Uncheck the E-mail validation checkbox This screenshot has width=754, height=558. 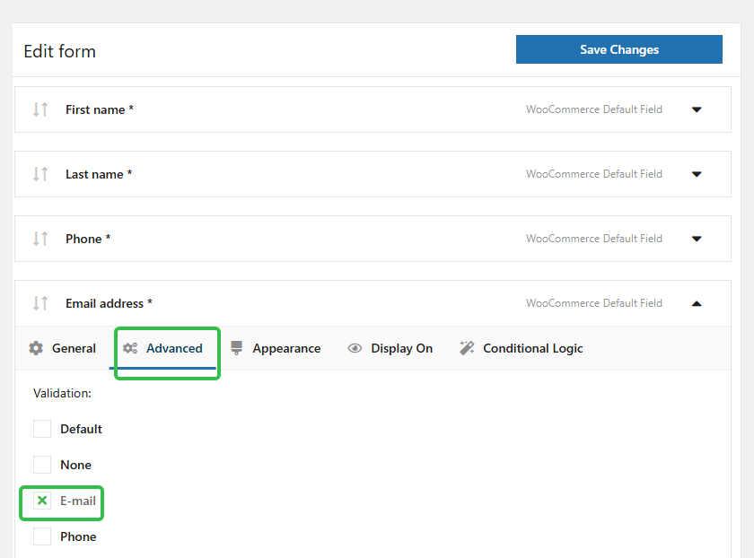[42, 501]
